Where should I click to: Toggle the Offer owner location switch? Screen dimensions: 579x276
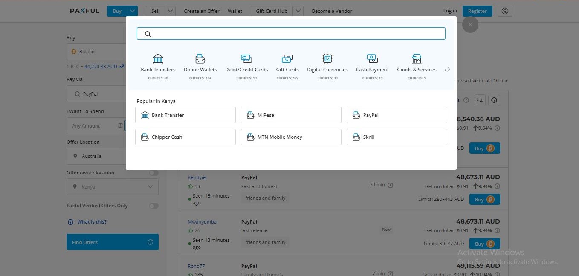pos(153,173)
